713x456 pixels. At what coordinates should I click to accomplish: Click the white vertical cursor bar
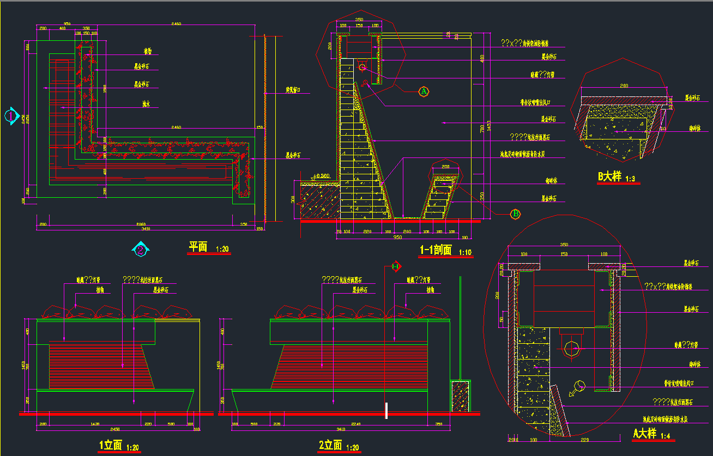[x=386, y=411]
